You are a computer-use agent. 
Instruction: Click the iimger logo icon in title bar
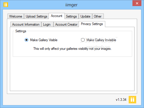tap(6, 5)
